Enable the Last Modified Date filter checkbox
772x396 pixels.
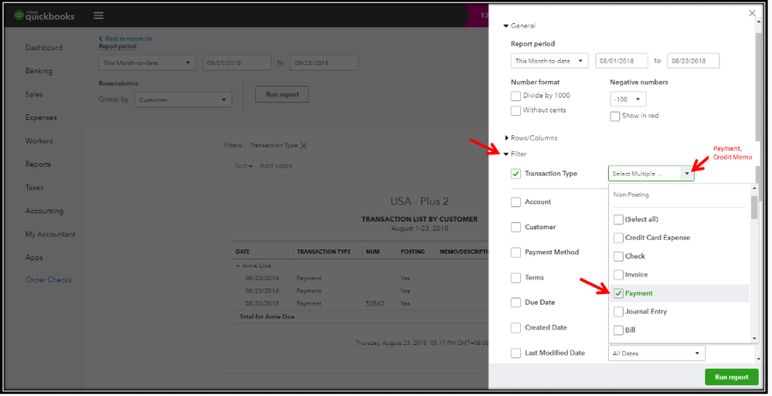click(x=515, y=354)
